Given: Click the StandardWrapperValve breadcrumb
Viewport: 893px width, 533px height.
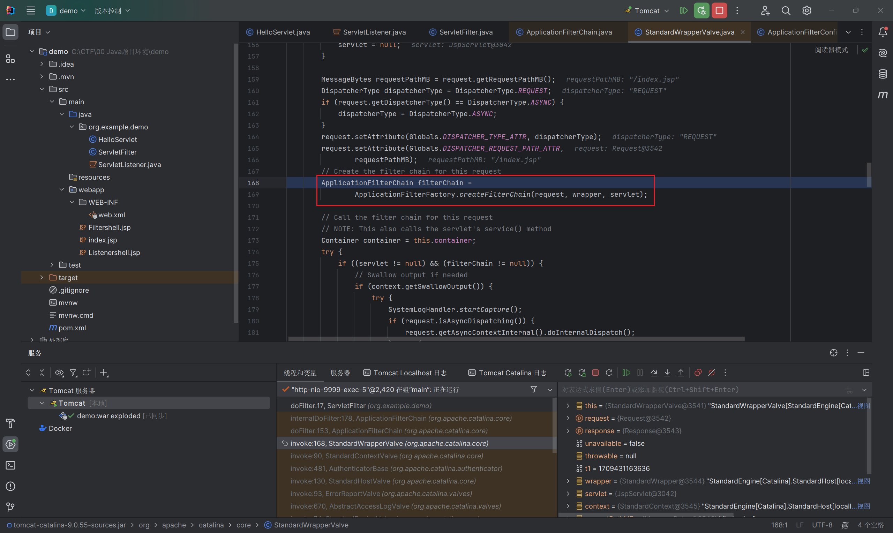Looking at the screenshot, I should pos(306,525).
